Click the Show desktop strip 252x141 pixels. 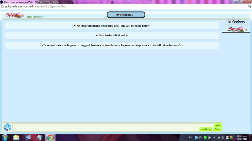pyautogui.click(x=251, y=137)
